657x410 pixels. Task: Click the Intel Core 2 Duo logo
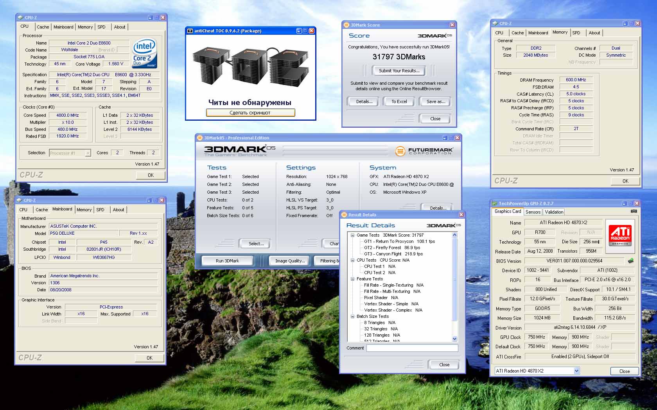pos(144,53)
